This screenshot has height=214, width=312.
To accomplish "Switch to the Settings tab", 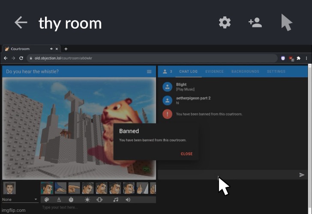I will [276, 71].
